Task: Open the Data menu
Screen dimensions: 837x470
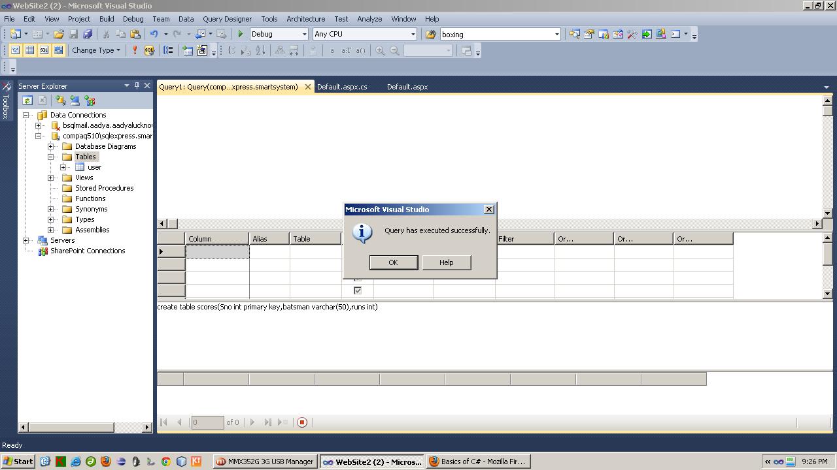Action: tap(186, 19)
